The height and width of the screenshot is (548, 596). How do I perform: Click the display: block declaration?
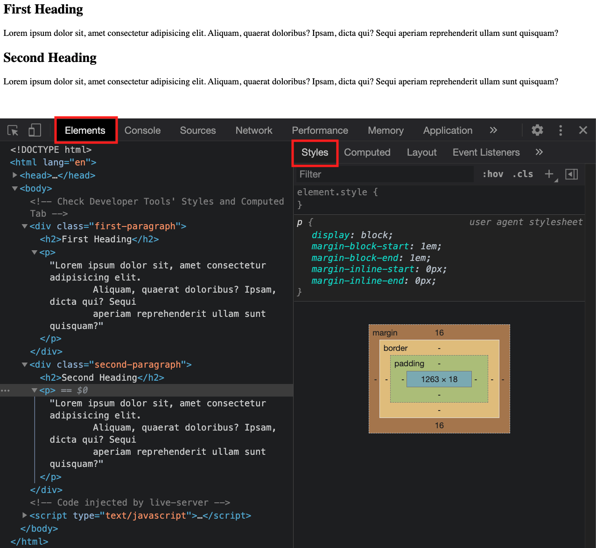tap(352, 235)
